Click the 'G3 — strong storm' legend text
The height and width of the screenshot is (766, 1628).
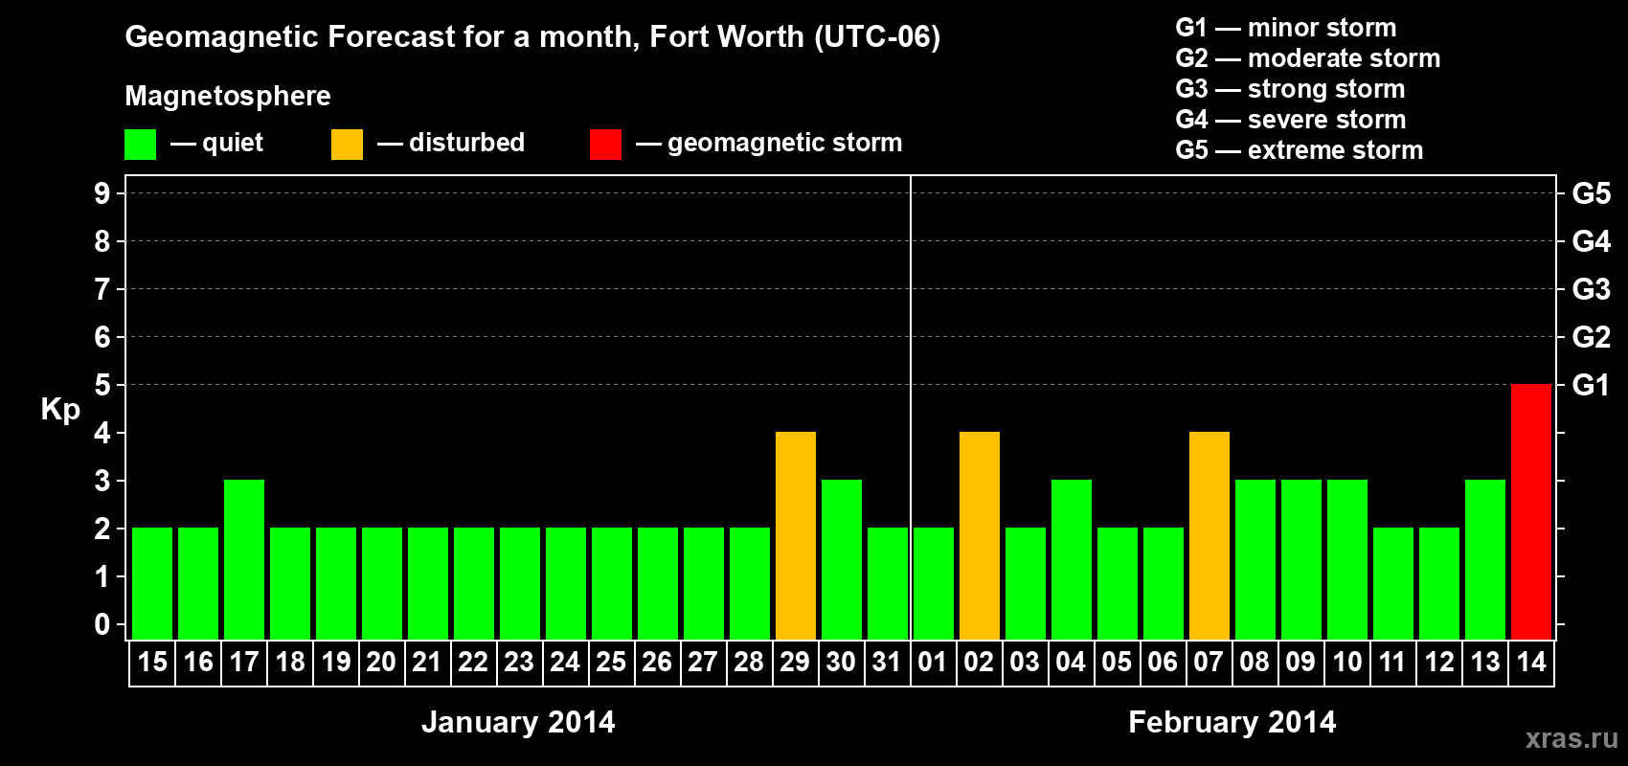1290,89
